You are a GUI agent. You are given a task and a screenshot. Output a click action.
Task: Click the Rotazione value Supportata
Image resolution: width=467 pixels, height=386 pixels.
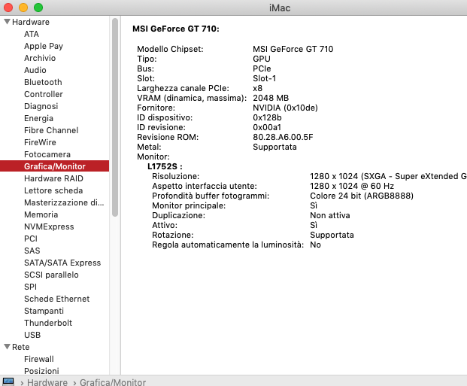332,235
